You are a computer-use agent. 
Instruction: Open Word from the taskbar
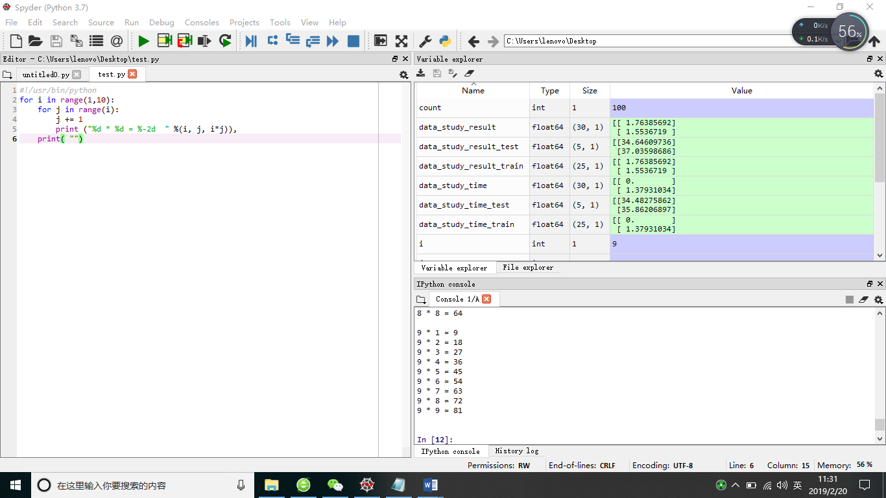tap(431, 485)
